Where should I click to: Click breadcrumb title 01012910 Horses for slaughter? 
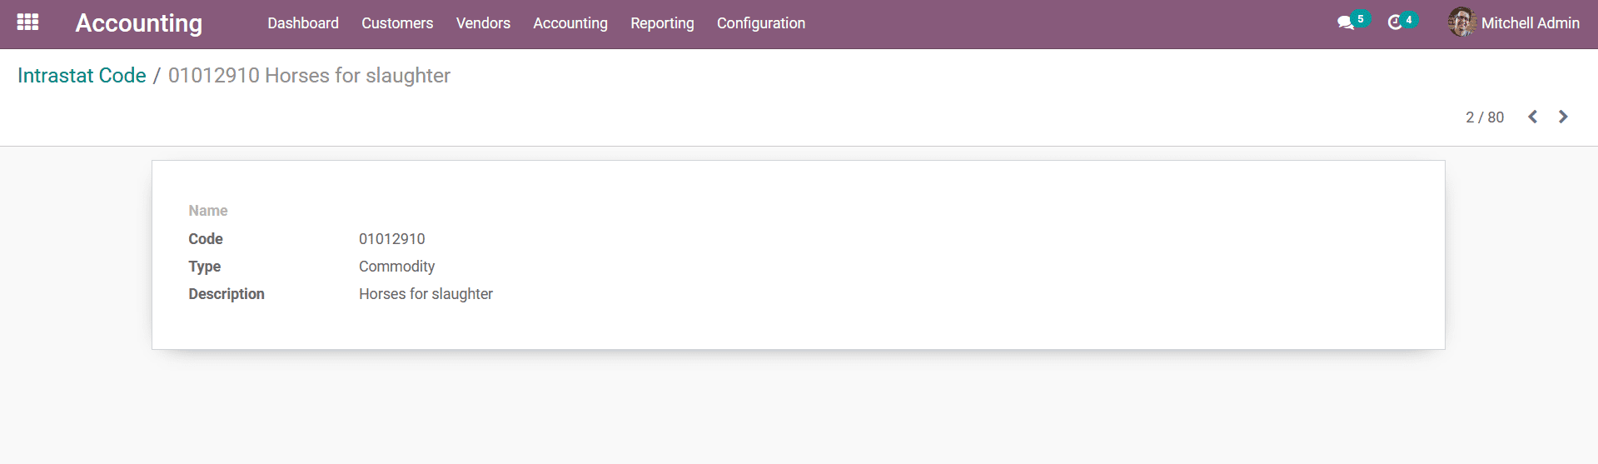pos(309,76)
